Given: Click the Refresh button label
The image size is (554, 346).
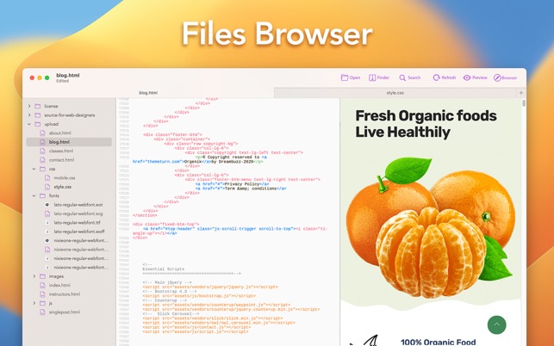Looking at the screenshot, I should [449, 77].
